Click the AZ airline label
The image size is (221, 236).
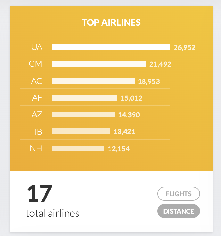click(37, 114)
